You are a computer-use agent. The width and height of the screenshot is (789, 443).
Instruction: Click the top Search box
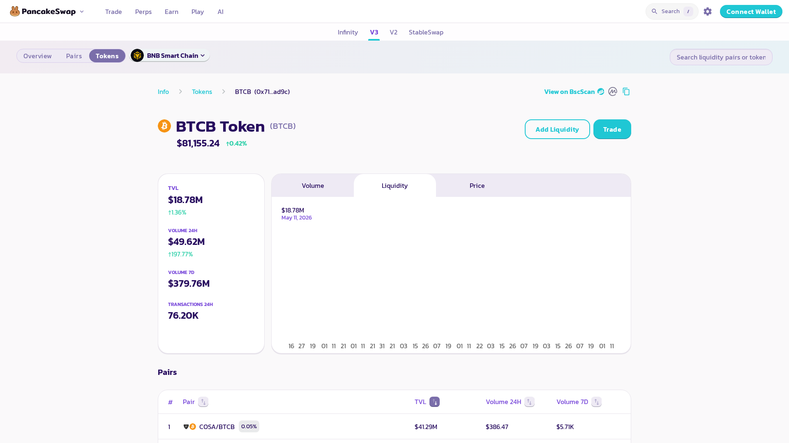pyautogui.click(x=672, y=11)
